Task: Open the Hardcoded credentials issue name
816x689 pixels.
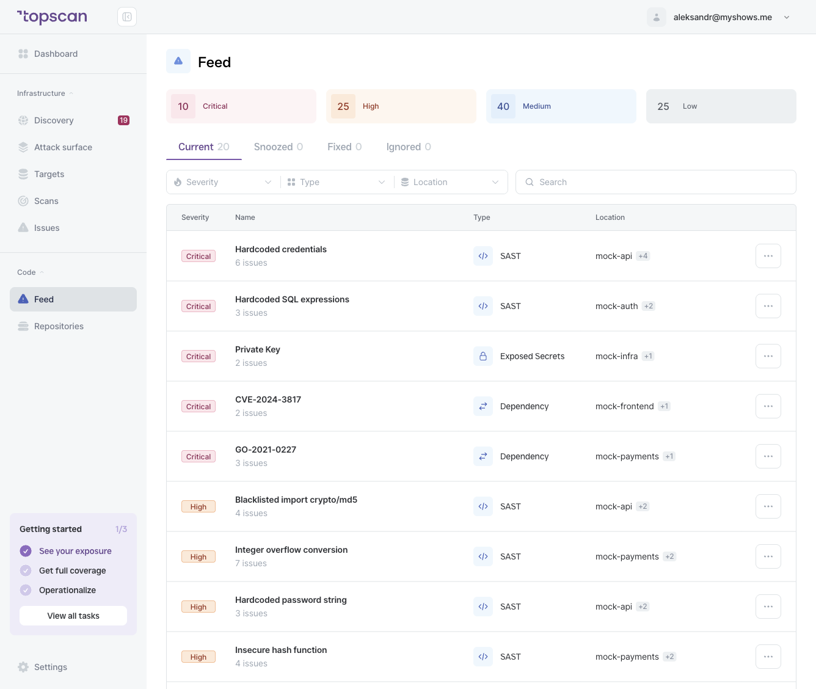Action: pyautogui.click(x=281, y=249)
